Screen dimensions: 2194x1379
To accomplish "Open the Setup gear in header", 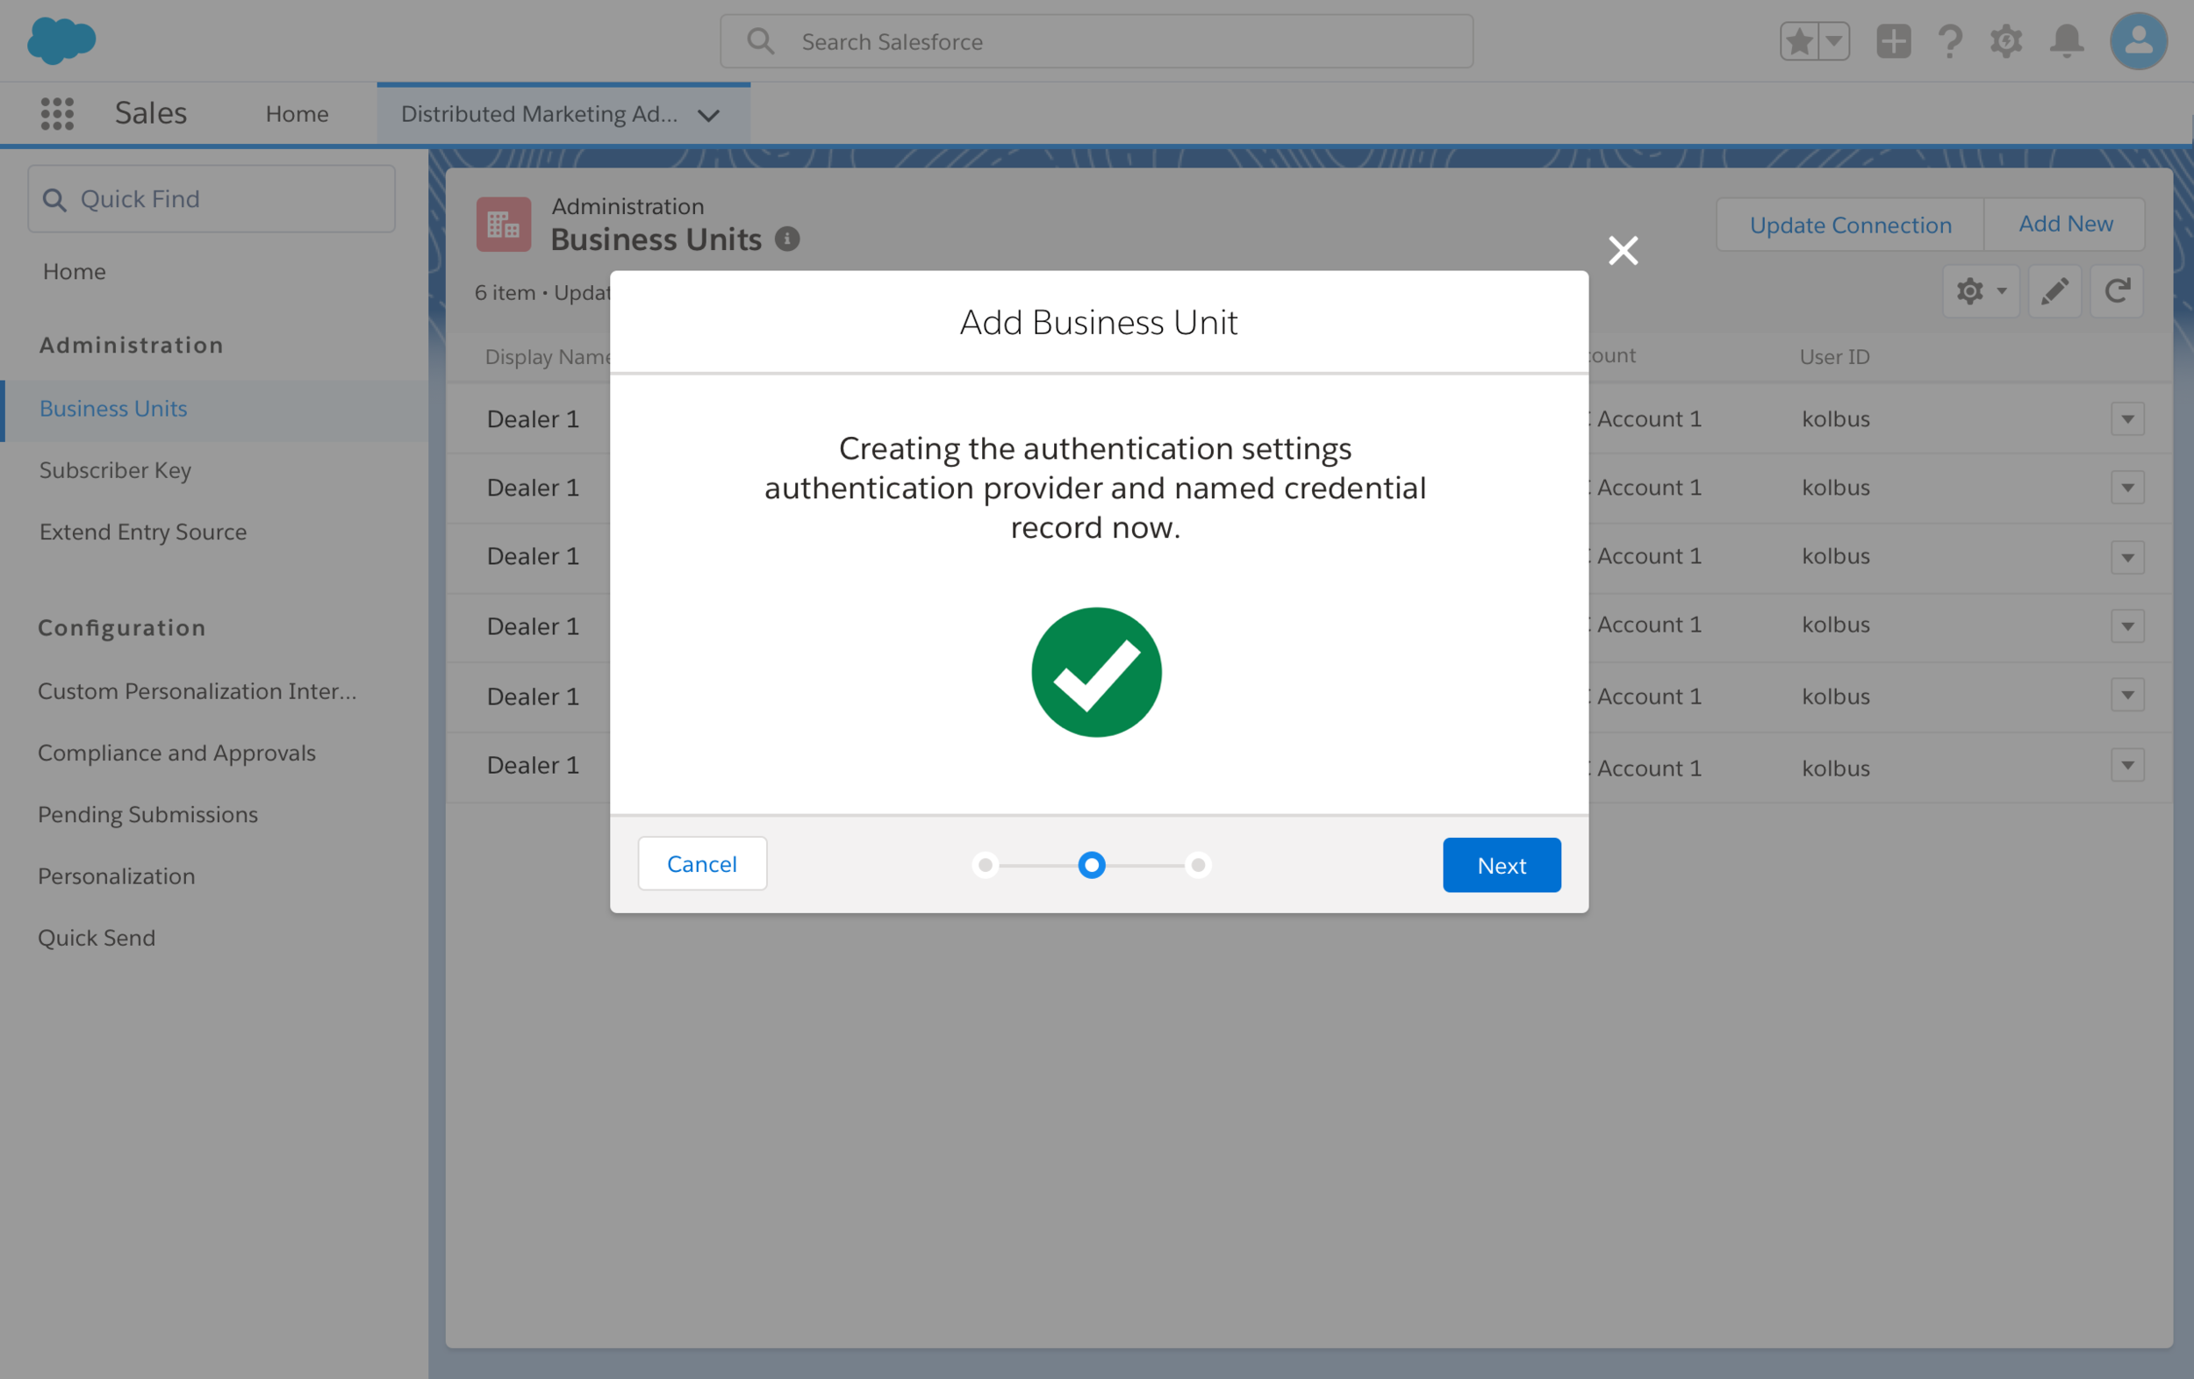I will click(2005, 41).
